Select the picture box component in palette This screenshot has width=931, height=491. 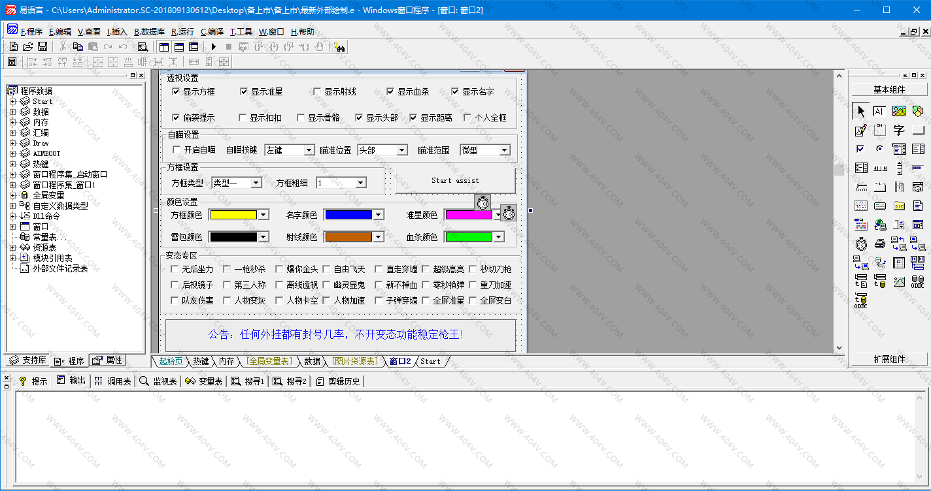pos(899,112)
